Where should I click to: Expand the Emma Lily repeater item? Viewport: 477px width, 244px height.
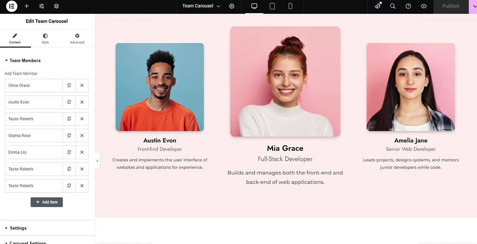pyautogui.click(x=34, y=152)
